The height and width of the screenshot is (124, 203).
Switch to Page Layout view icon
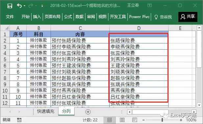pos(122,120)
